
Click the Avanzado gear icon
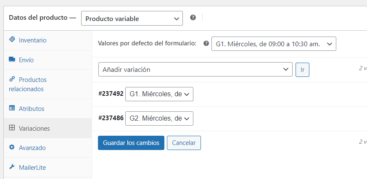click(x=12, y=147)
